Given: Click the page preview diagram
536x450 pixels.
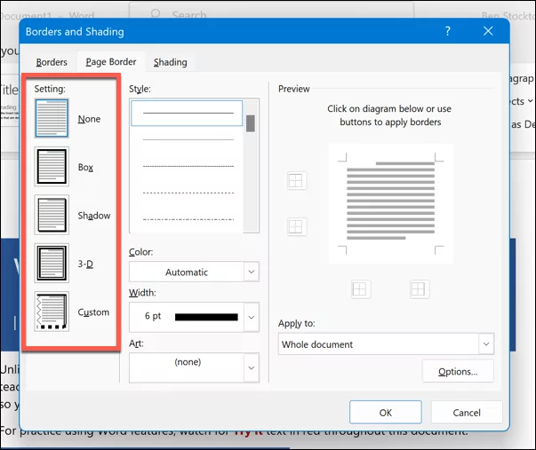Looking at the screenshot, I should click(391, 203).
